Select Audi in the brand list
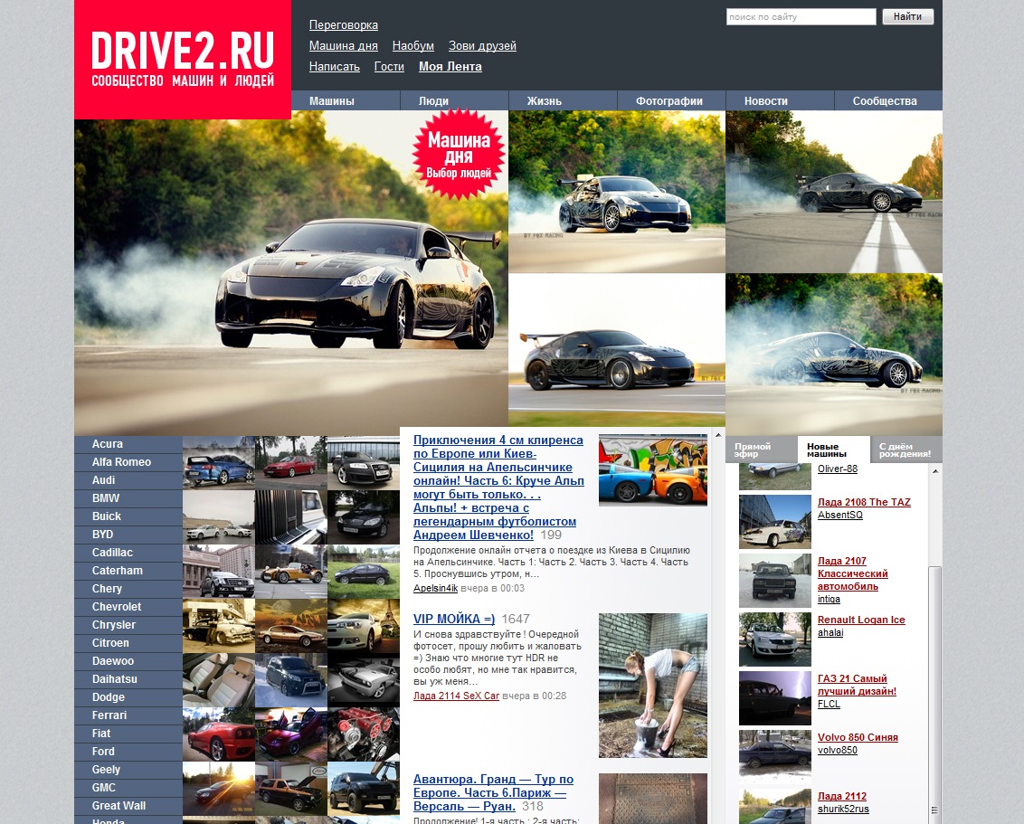The height and width of the screenshot is (824, 1024). pyautogui.click(x=128, y=480)
